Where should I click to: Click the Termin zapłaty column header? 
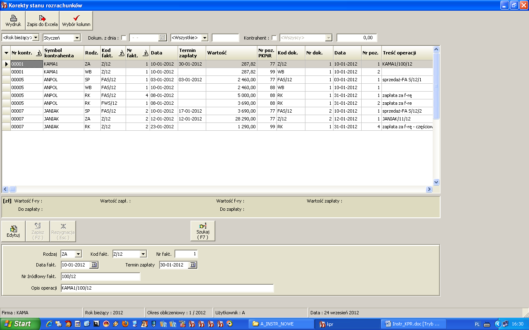tap(192, 53)
